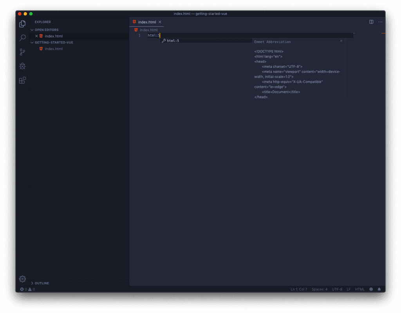Click line 1 code text html:5

(x=154, y=35)
